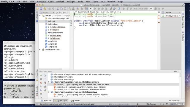Screen dimensions: 190x107
Task: Select Hello.tokens in the project tree
Action: pos(52,24)
